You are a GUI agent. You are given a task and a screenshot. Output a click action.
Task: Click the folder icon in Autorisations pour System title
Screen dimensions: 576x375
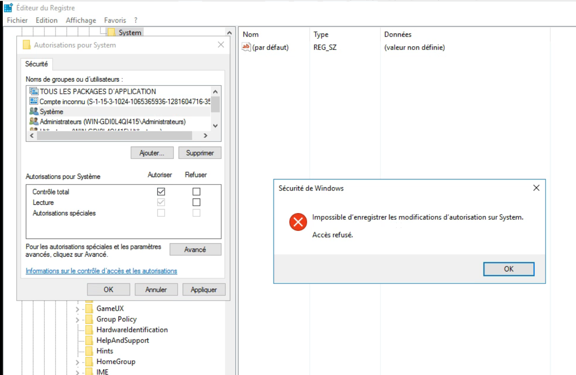[x=26, y=45]
